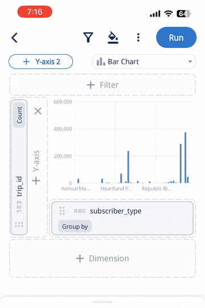Tap the 7:16 recording time indicator
This screenshot has height=308, width=205.
pyautogui.click(x=35, y=12)
